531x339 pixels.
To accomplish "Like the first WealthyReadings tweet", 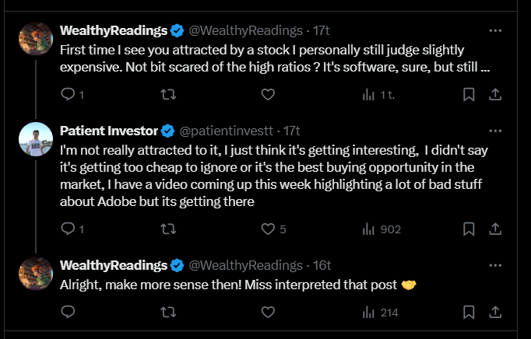I will (268, 94).
